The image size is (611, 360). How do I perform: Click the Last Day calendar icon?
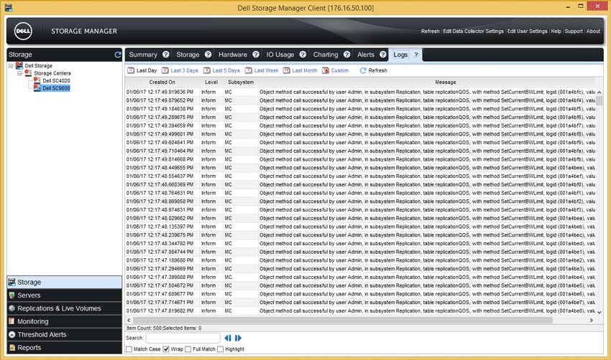(131, 70)
